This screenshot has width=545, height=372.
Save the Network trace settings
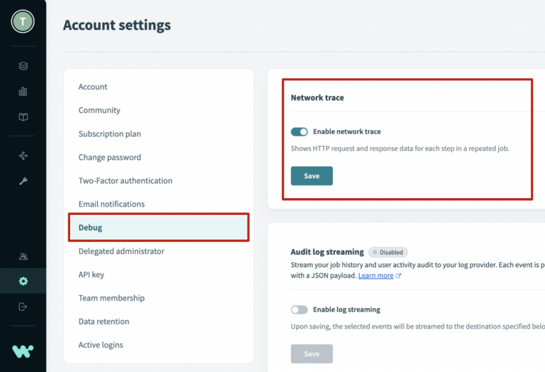[311, 176]
